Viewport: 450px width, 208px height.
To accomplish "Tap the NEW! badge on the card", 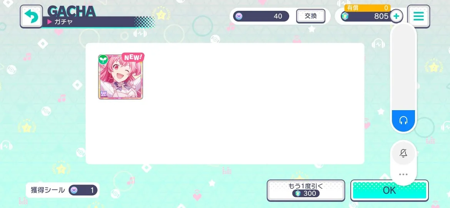I will tap(133, 57).
